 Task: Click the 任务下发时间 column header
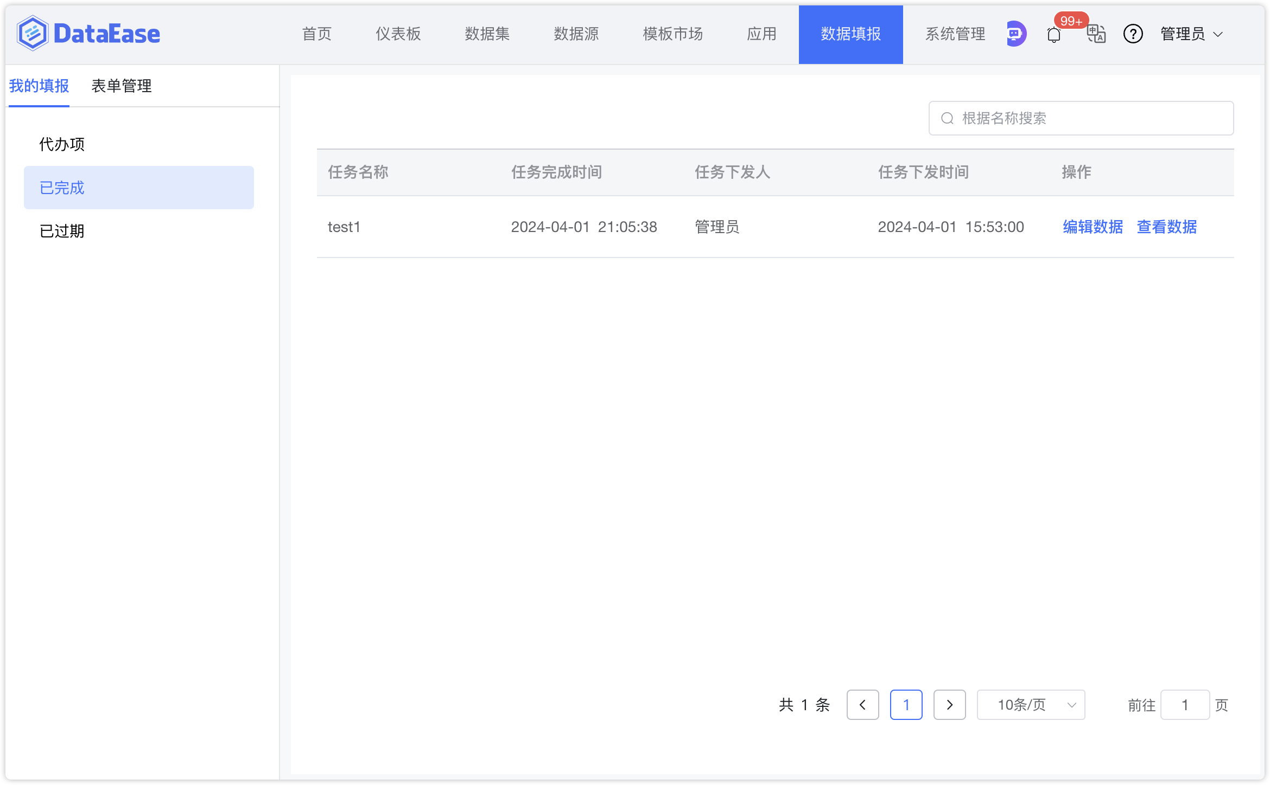924,172
